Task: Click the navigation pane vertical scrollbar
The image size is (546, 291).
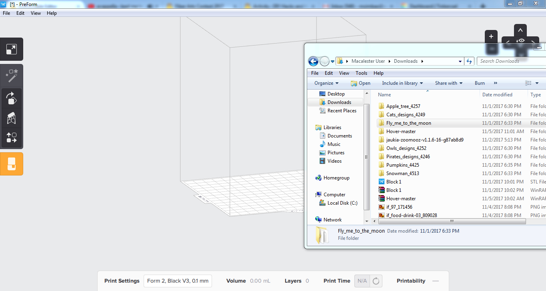Action: (366, 157)
